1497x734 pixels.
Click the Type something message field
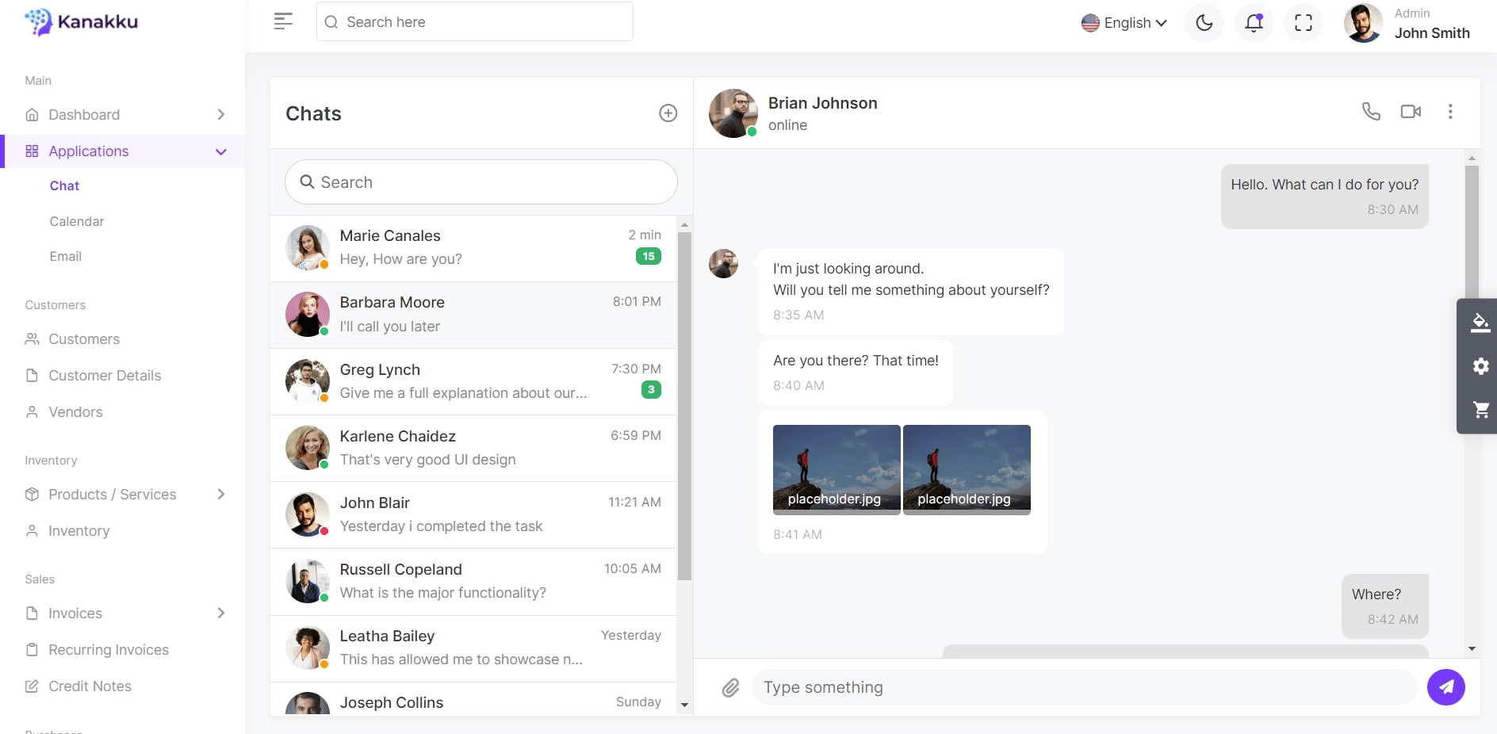click(x=1083, y=687)
